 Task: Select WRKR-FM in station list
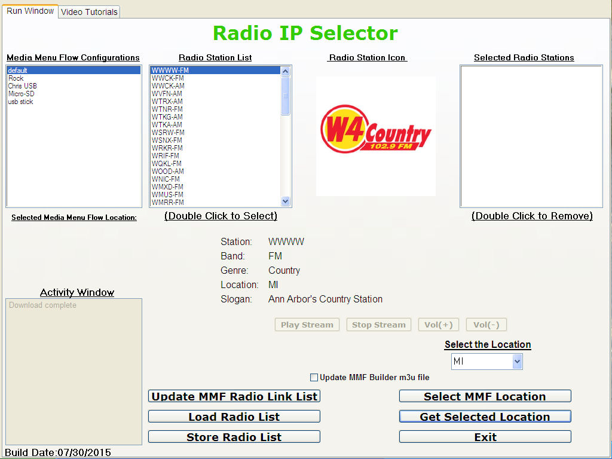215,148
